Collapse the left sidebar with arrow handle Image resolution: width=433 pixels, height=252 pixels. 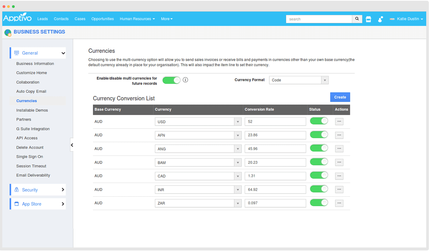(x=72, y=145)
